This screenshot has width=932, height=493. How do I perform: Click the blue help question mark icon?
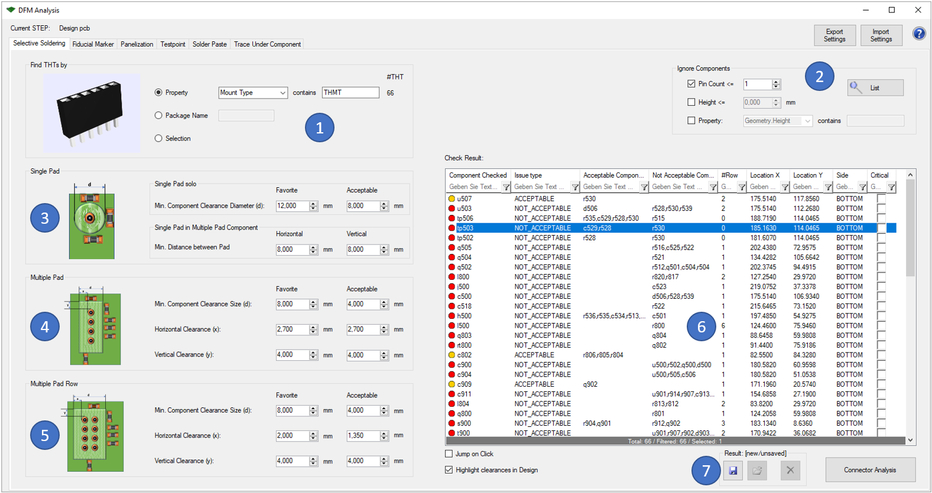919,34
